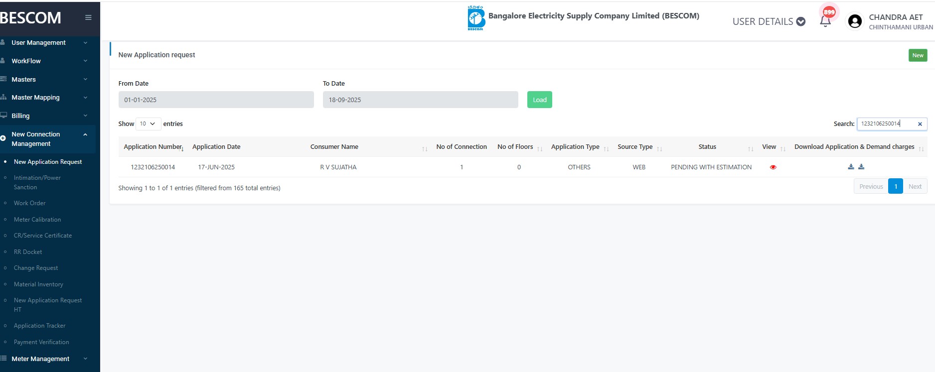
Task: Open Intimation/Power Sanction submenu item
Action: pyautogui.click(x=37, y=182)
